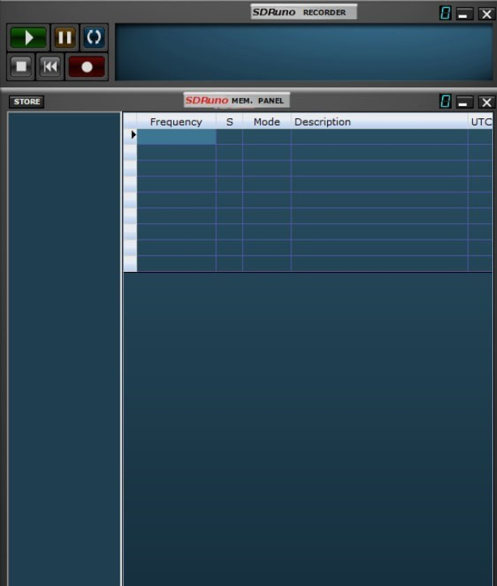
Task: Select the highlighted Frequency cell in first row
Action: tap(176, 137)
